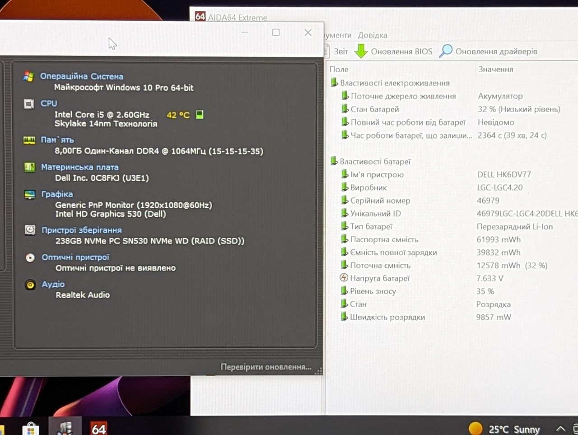Click the Перевірити оновлення link
Screen dimensions: 578x435
coord(266,367)
